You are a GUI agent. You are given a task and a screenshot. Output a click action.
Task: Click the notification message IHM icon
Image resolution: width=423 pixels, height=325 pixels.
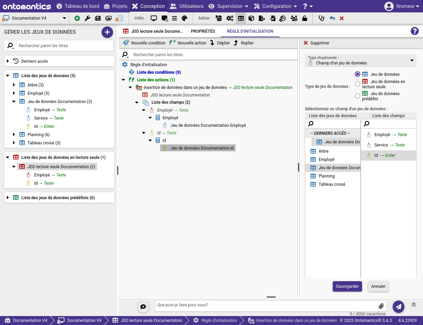coord(165,18)
